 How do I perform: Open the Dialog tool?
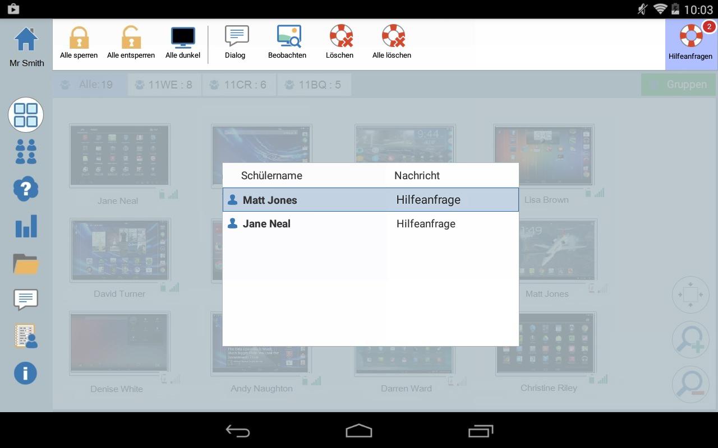[x=235, y=40]
